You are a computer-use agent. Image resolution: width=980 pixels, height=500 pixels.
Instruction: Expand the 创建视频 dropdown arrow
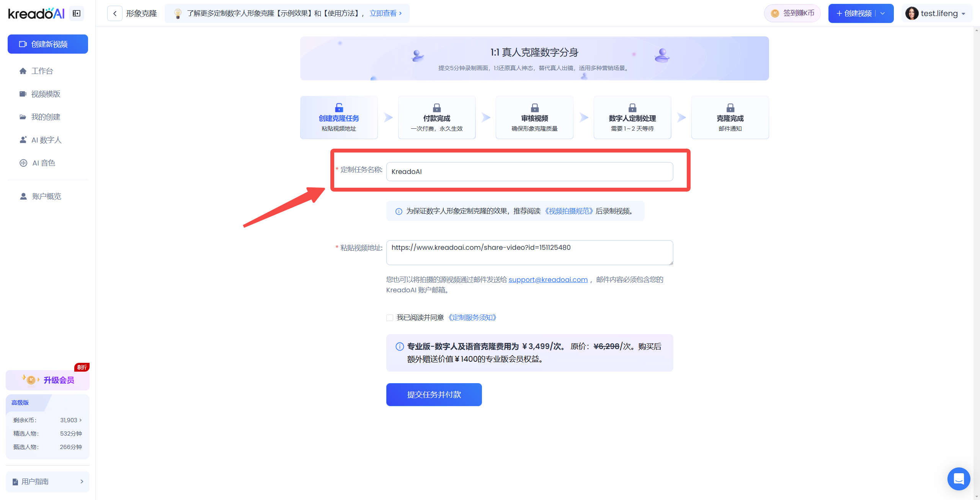[x=883, y=13]
